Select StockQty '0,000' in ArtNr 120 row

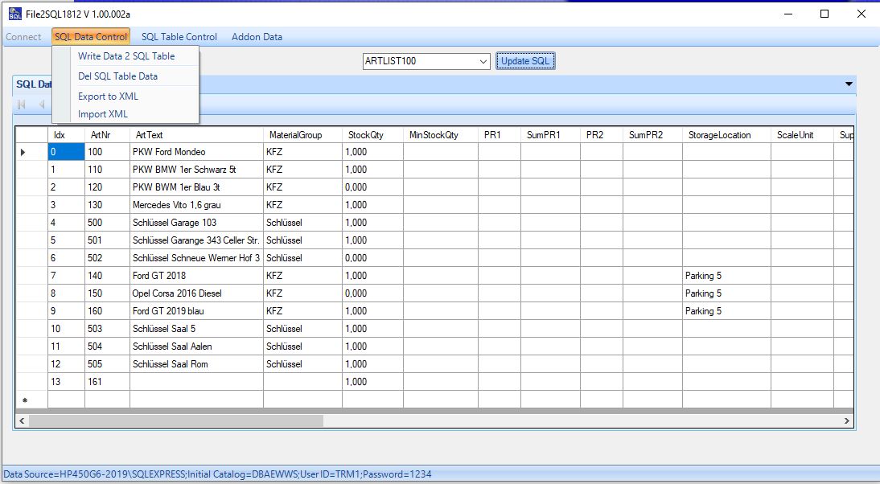[372, 187]
